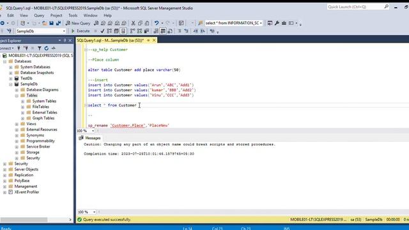This screenshot has width=409, height=230.
Task: Click the Toolbox icon beside the wrench
Action: [284, 23]
